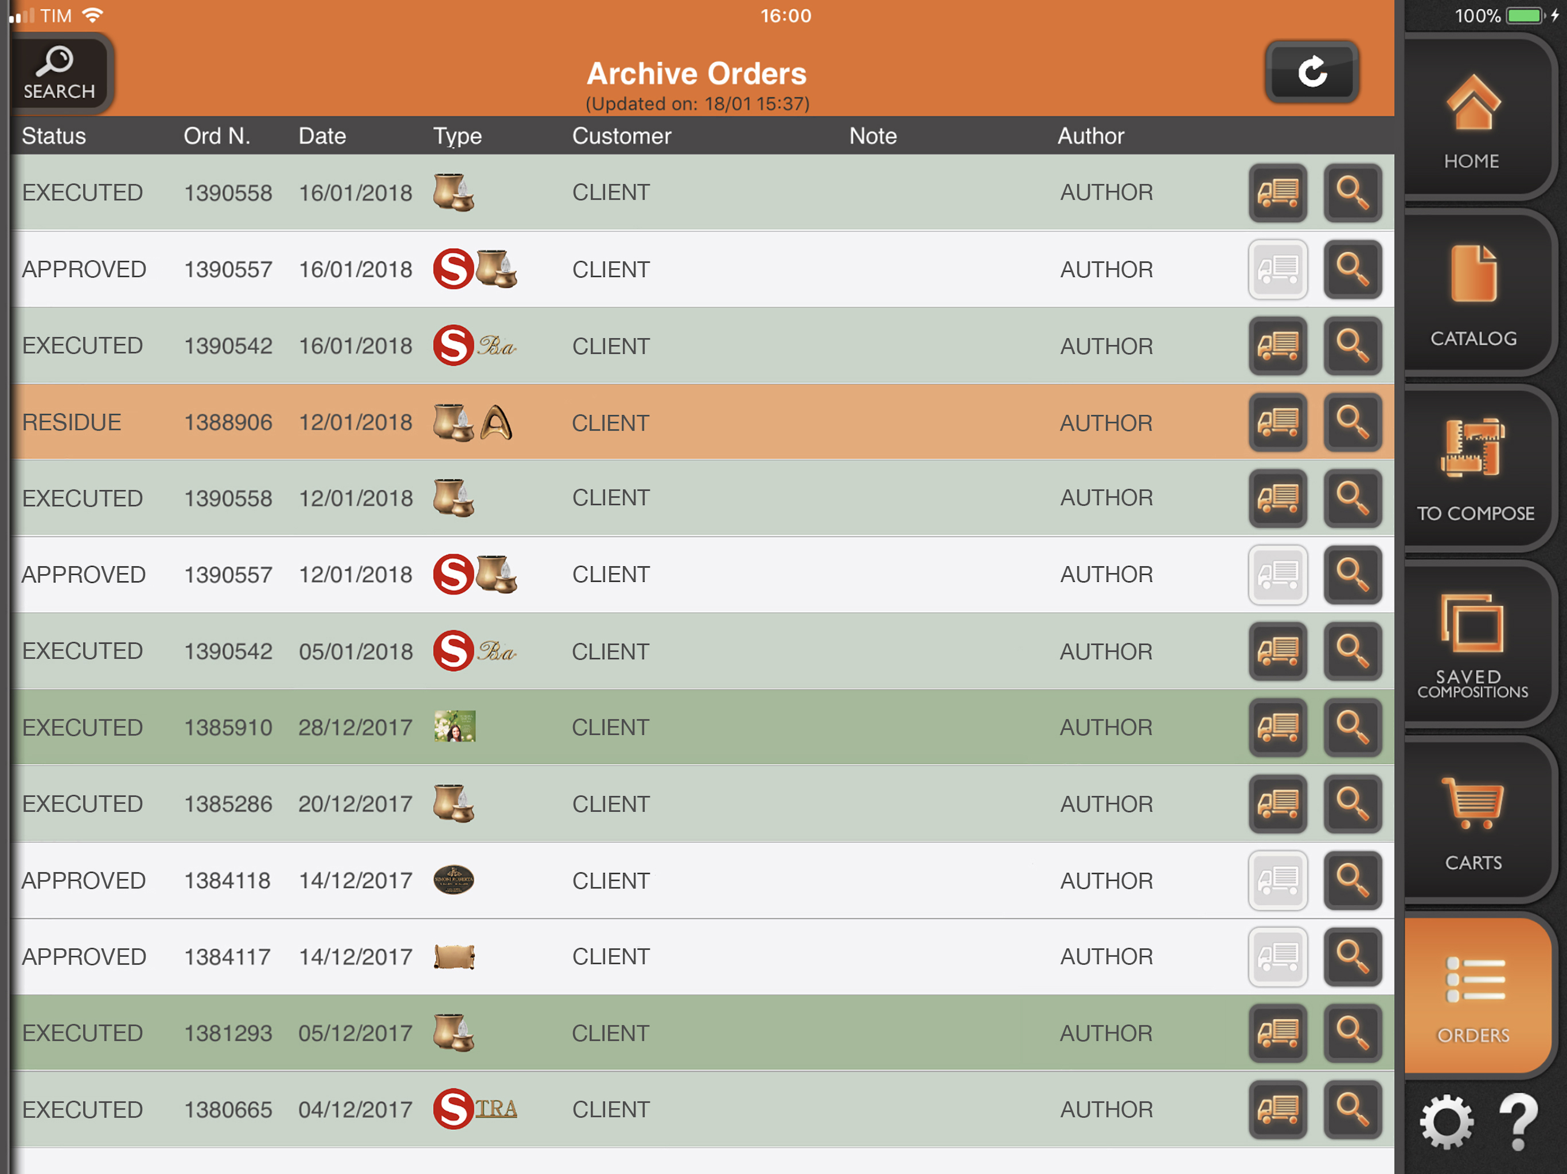Click the Date column header
The image size is (1567, 1174).
(322, 136)
